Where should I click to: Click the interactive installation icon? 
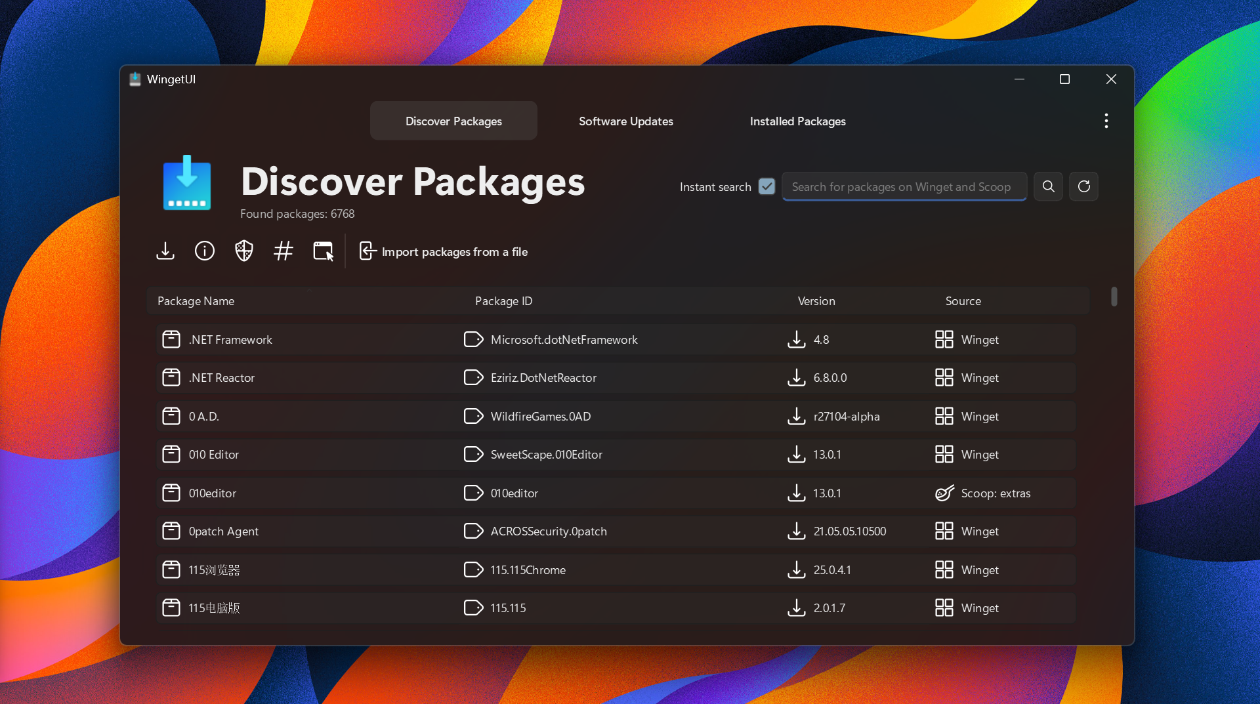point(322,251)
